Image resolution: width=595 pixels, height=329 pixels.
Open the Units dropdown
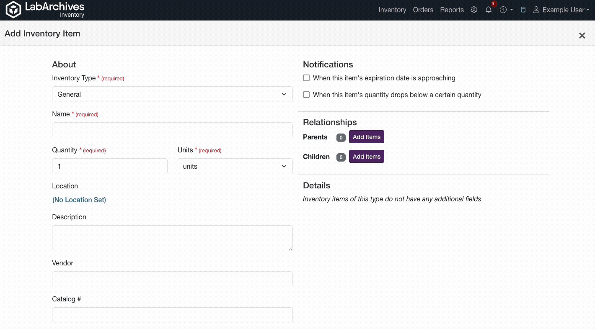click(x=235, y=166)
